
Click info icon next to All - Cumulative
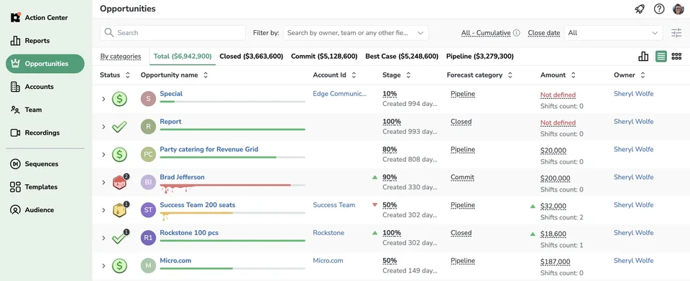[x=517, y=33]
